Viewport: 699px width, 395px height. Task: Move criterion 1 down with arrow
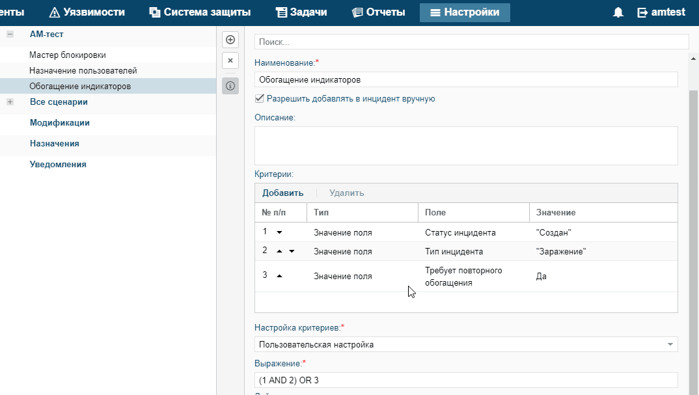coord(279,232)
